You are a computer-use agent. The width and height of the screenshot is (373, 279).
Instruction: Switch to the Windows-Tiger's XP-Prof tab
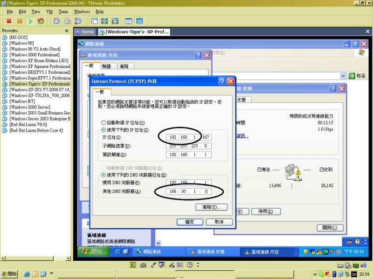click(134, 32)
